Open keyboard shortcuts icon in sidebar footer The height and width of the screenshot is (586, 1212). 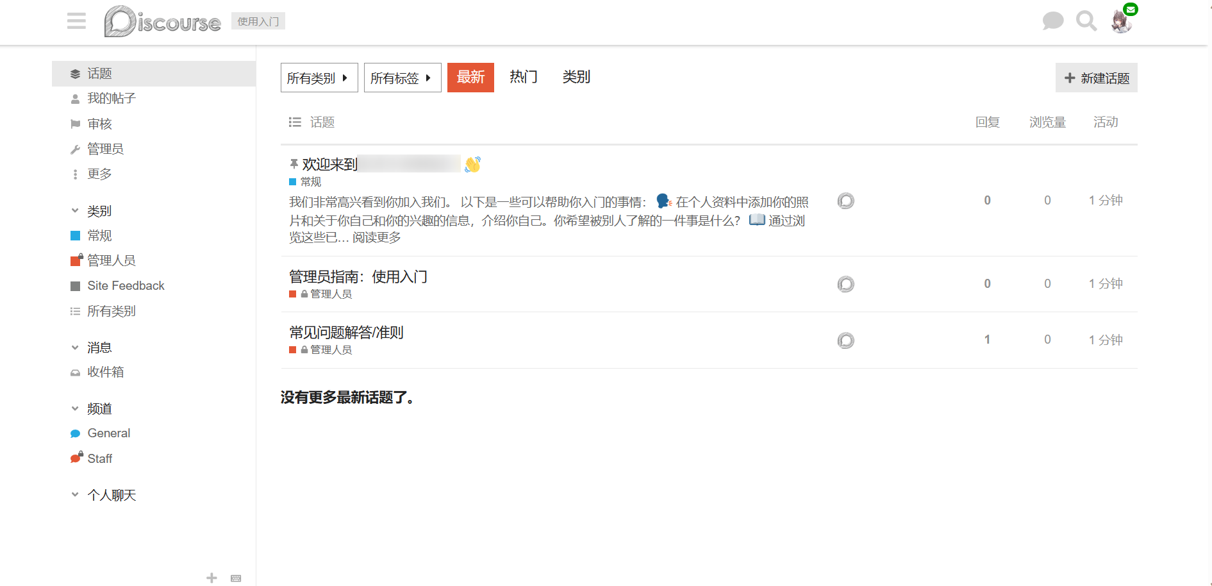(236, 578)
